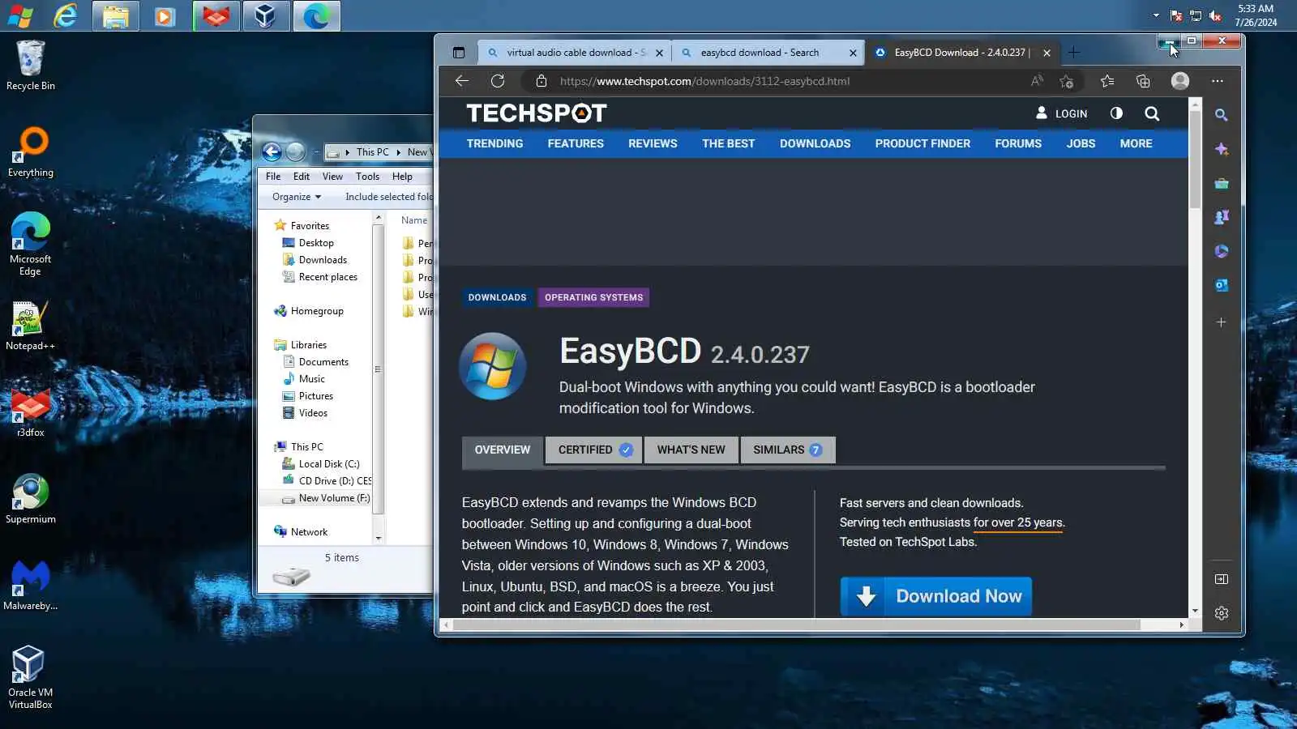Open the PRODUCT FINDER navigation link
Screen dimensions: 1297x729
(x=922, y=143)
